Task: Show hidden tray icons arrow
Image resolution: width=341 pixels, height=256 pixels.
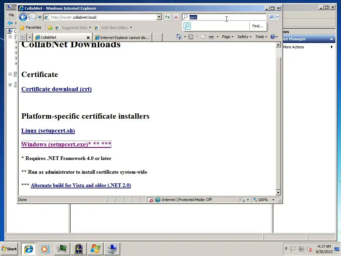Action: click(x=286, y=249)
